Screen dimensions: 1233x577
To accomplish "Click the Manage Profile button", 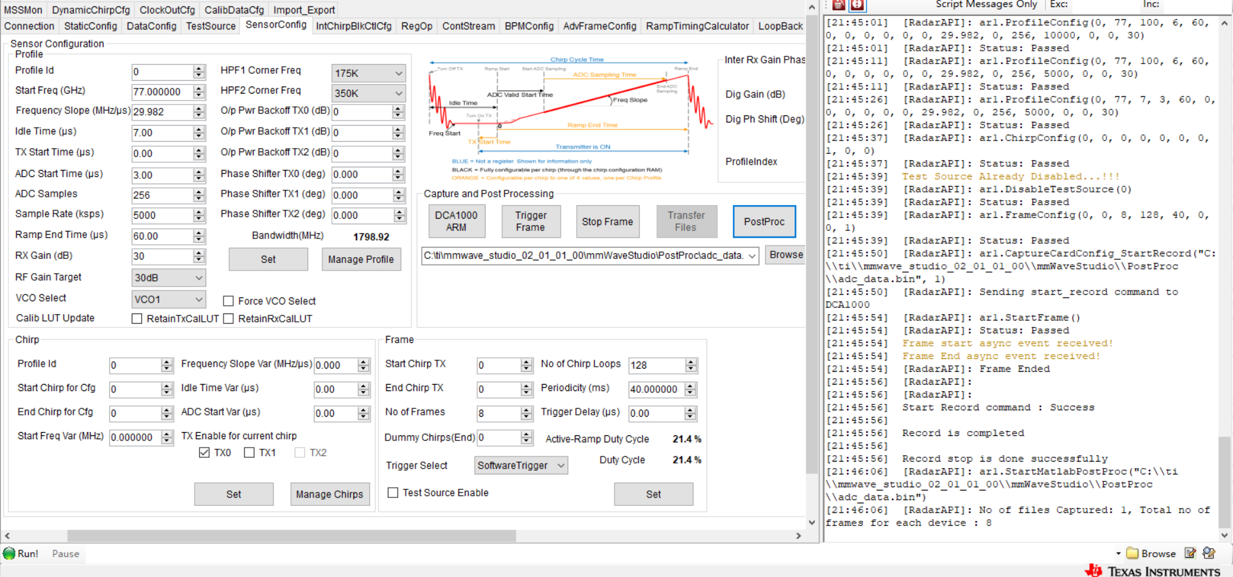I will (361, 260).
